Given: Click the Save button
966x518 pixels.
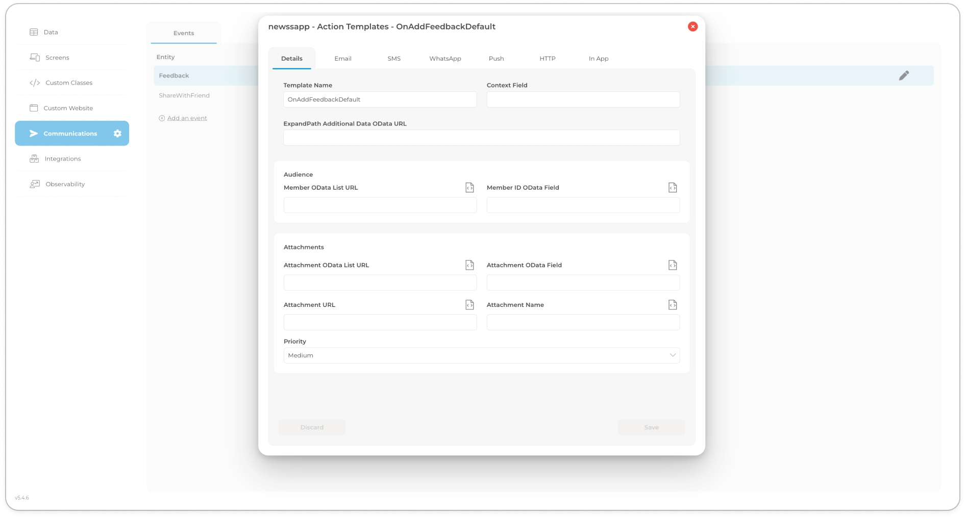Looking at the screenshot, I should (651, 427).
